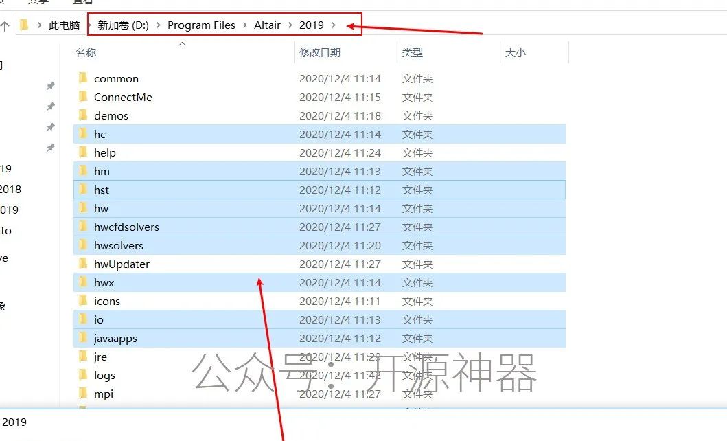Select the help folder icon
Image resolution: width=727 pixels, height=441 pixels.
(83, 152)
